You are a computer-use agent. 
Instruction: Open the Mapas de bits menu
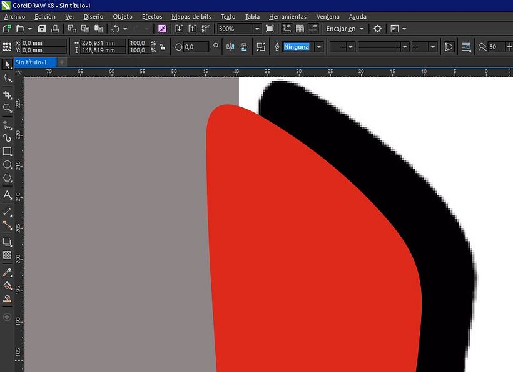[191, 17]
